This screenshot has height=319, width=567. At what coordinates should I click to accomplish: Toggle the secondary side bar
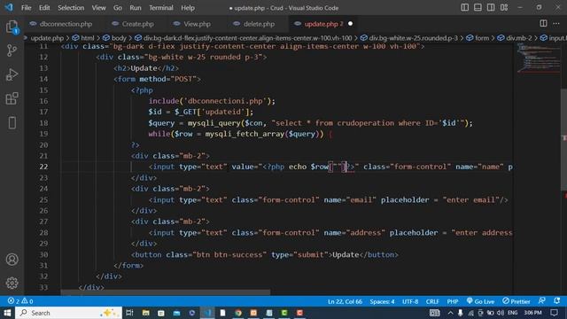pos(491,8)
